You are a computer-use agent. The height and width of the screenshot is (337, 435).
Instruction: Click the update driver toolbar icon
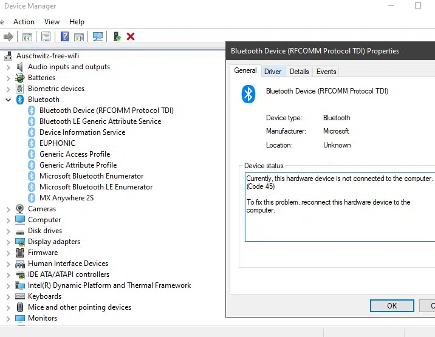click(x=117, y=36)
